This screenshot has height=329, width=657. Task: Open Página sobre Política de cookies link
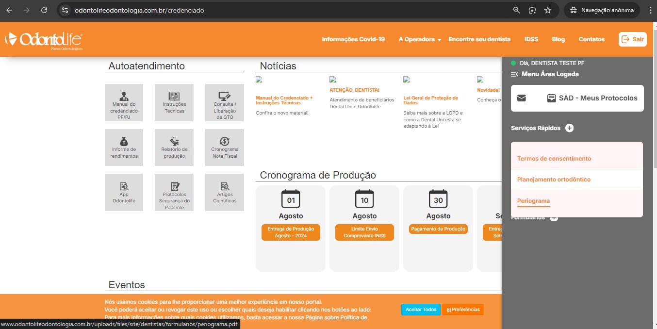tap(336, 317)
